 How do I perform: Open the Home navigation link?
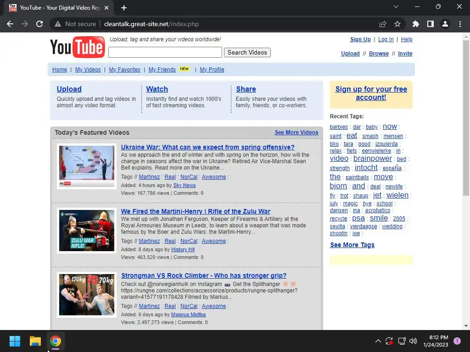[x=60, y=70]
